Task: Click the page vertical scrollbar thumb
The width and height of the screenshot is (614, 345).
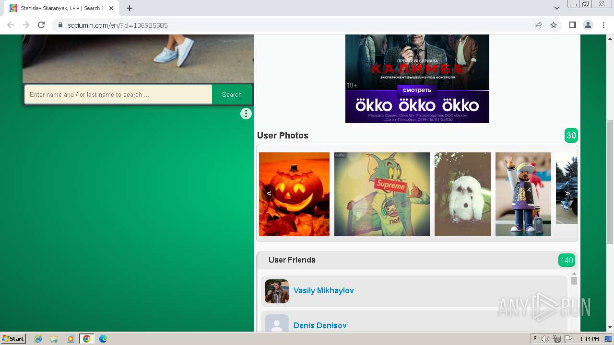Action: [x=610, y=182]
